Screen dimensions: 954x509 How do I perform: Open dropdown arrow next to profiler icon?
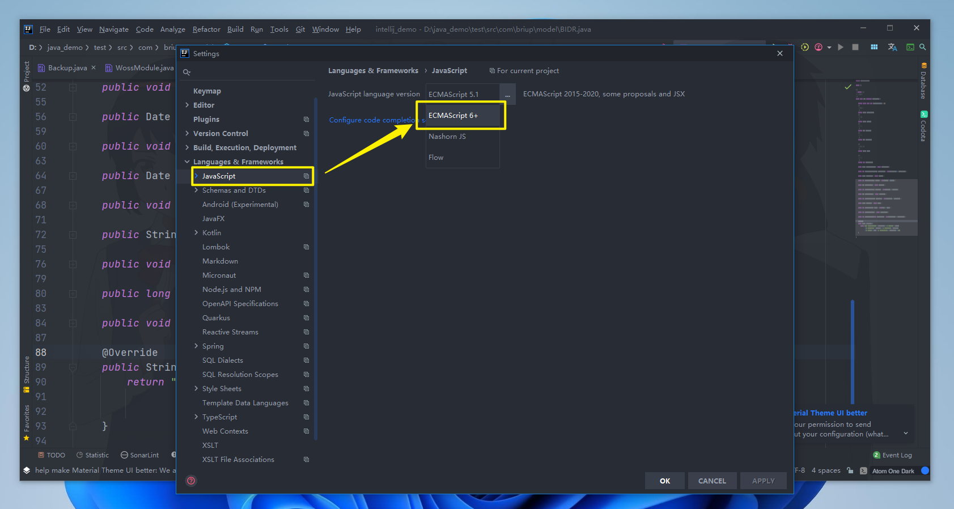coord(829,48)
